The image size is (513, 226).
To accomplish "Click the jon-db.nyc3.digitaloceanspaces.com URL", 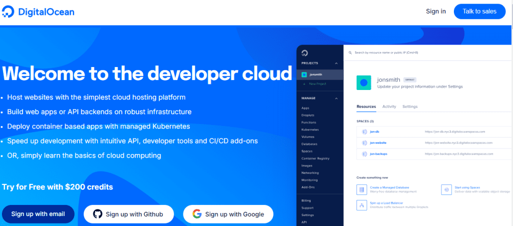I will (455, 131).
